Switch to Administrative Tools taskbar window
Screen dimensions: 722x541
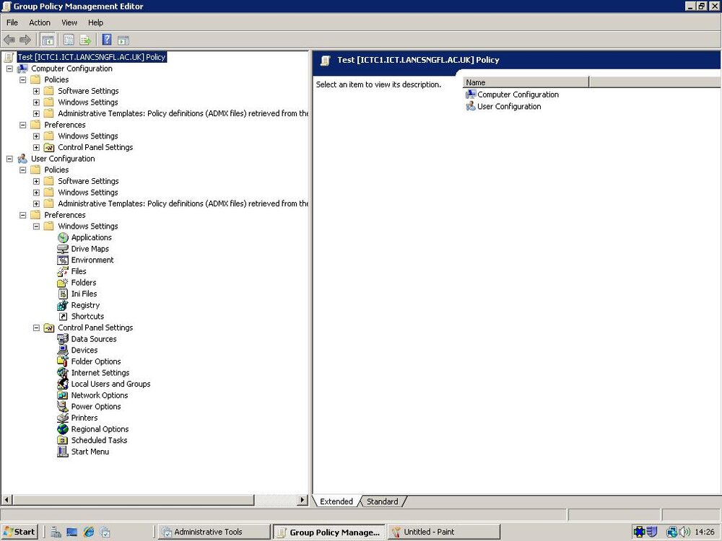(x=214, y=532)
